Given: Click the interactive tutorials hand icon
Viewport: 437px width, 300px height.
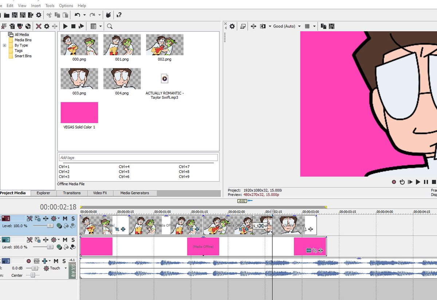Looking at the screenshot, I should click(x=108, y=15).
